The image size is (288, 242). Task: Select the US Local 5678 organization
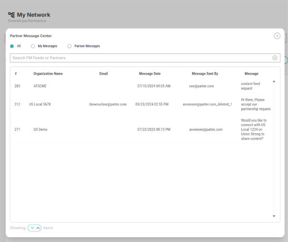[x=40, y=104]
